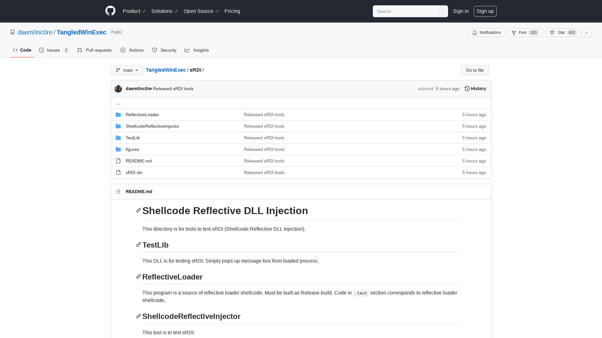Click the anchor link icon next to ReflectiveLoader heading
This screenshot has height=338, width=602.
(139, 277)
